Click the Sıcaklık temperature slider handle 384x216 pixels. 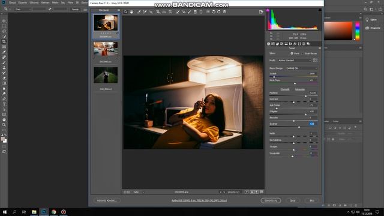tap(274, 77)
